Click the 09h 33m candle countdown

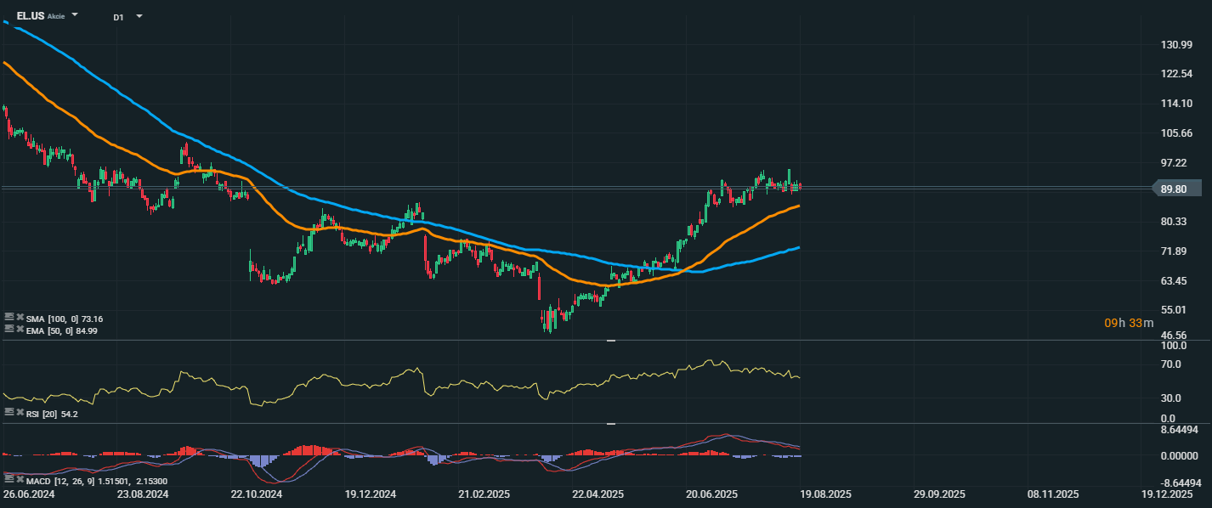coord(1129,323)
